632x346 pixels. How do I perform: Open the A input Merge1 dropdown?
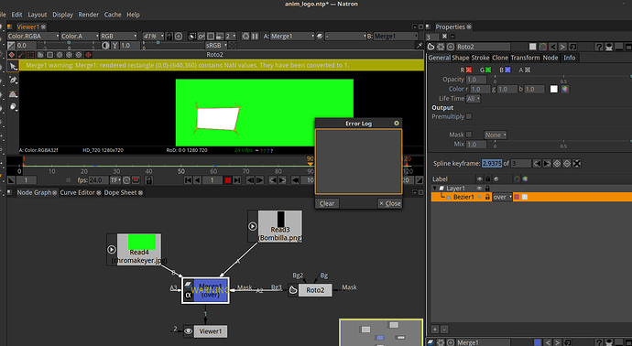click(292, 37)
